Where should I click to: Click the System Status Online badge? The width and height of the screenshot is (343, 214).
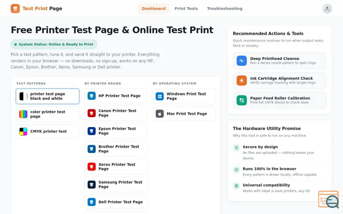(x=54, y=45)
